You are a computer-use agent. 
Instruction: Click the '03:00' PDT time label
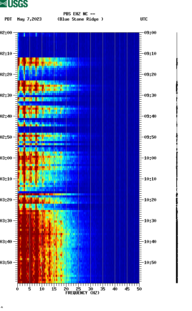pyautogui.click(x=6, y=158)
